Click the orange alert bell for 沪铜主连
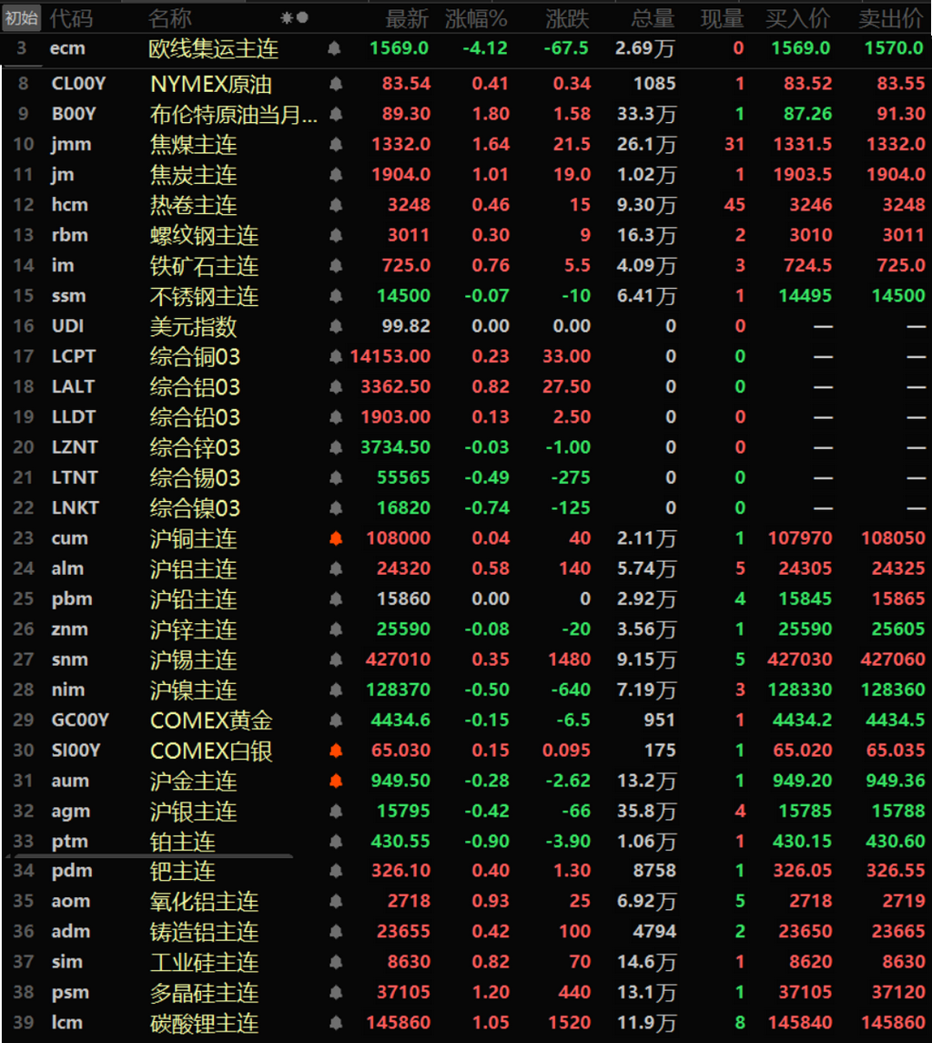Viewport: 932px width, 1043px height. click(337, 538)
